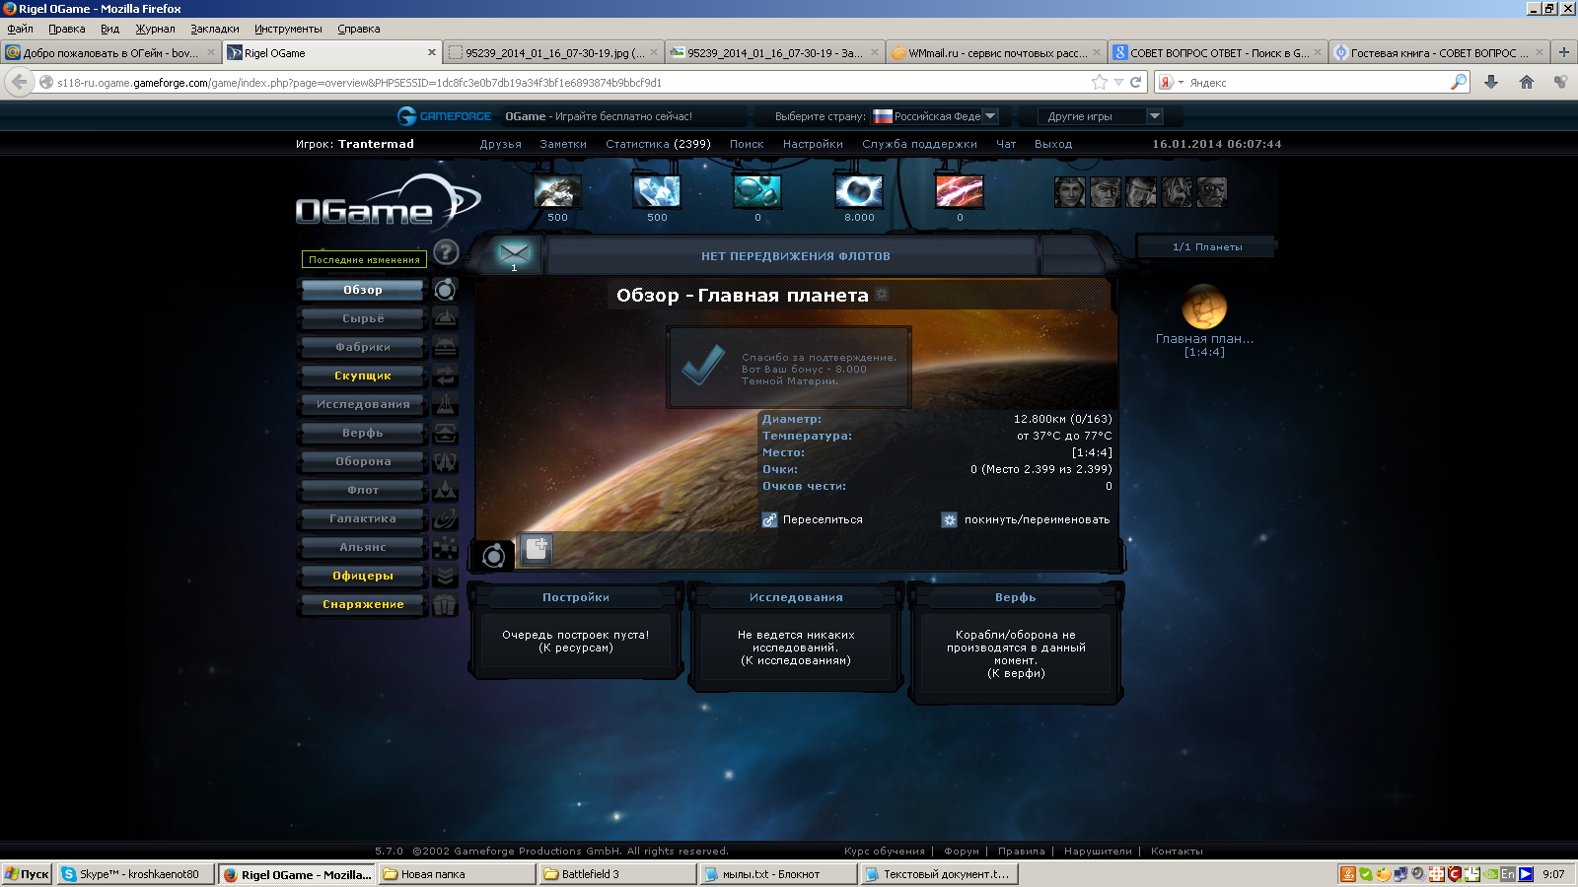
Task: Open the help question mark icon
Action: coord(446,252)
